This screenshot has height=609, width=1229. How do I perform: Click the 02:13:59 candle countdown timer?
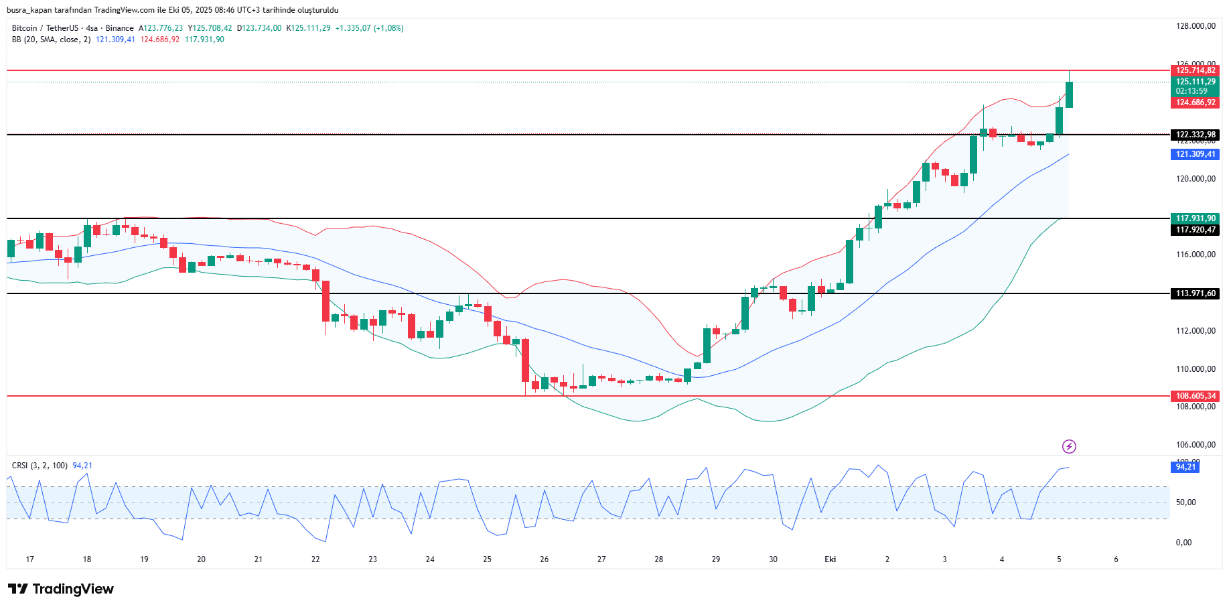coord(1191,91)
